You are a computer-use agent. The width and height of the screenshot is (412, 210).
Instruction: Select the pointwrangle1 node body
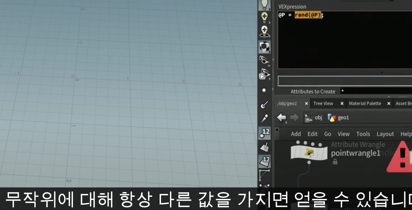(309, 153)
